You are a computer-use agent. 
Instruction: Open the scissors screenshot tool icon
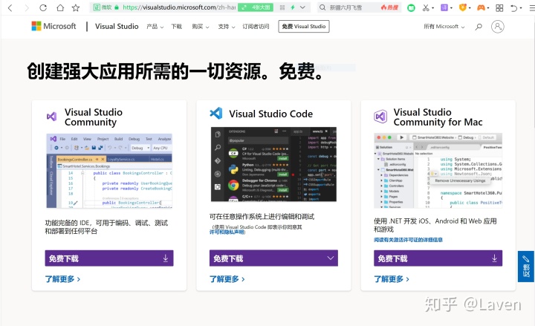pyautogui.click(x=426, y=7)
